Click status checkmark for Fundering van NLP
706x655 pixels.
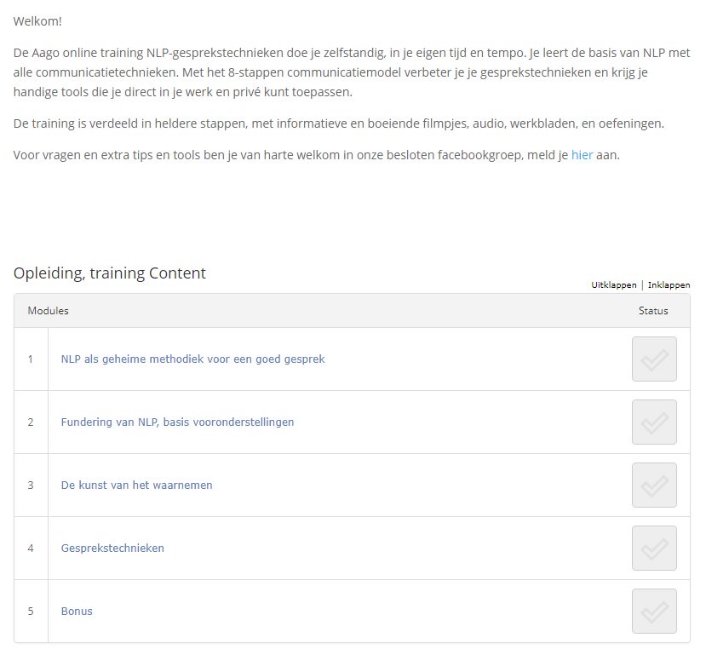click(654, 422)
